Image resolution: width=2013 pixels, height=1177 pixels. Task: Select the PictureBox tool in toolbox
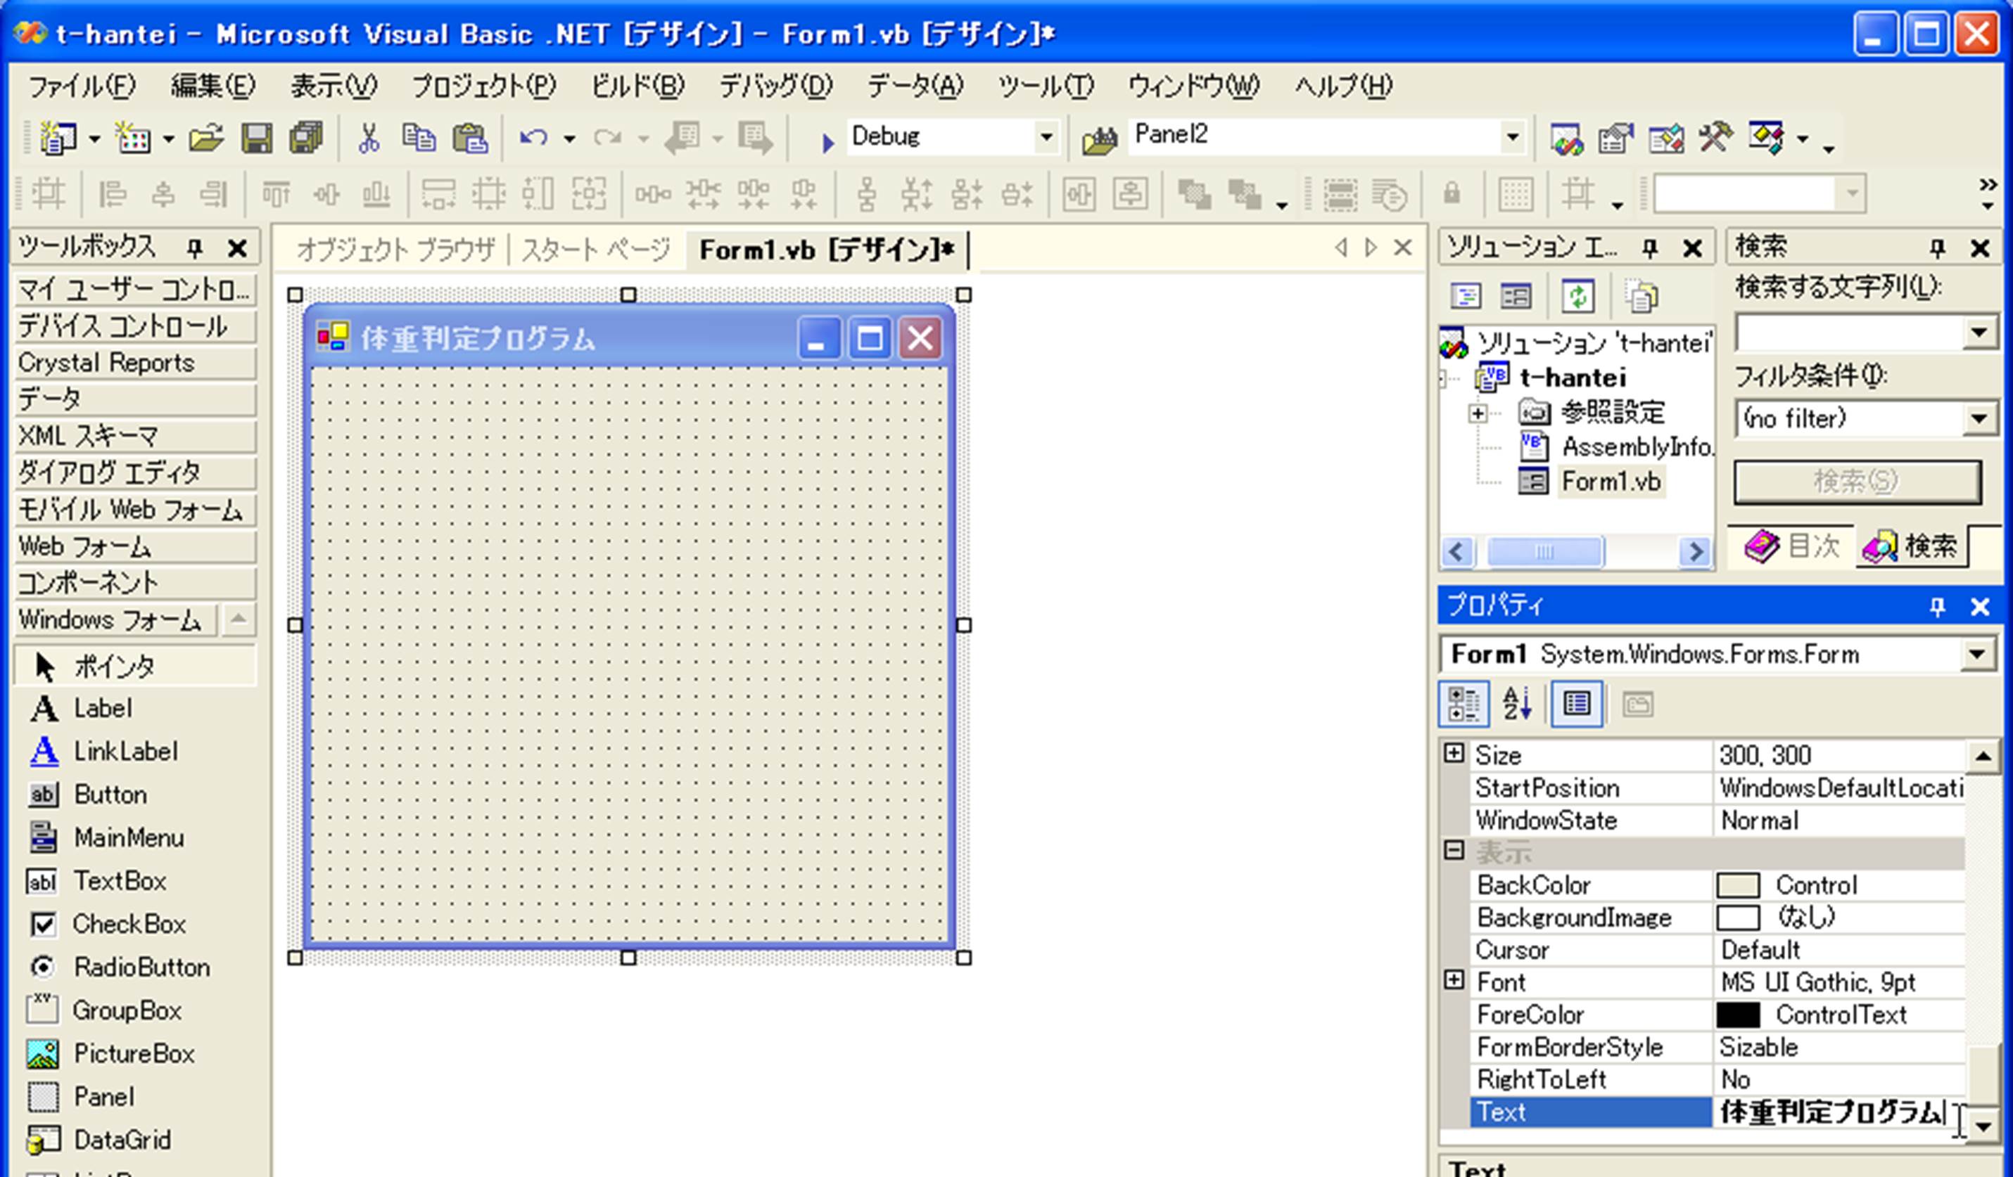click(134, 1053)
